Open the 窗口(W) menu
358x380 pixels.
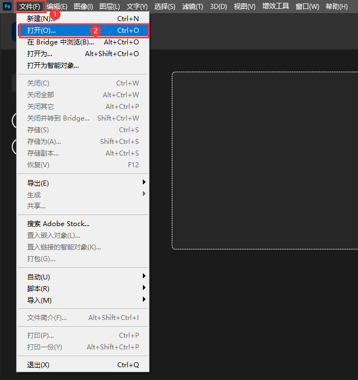click(x=307, y=7)
